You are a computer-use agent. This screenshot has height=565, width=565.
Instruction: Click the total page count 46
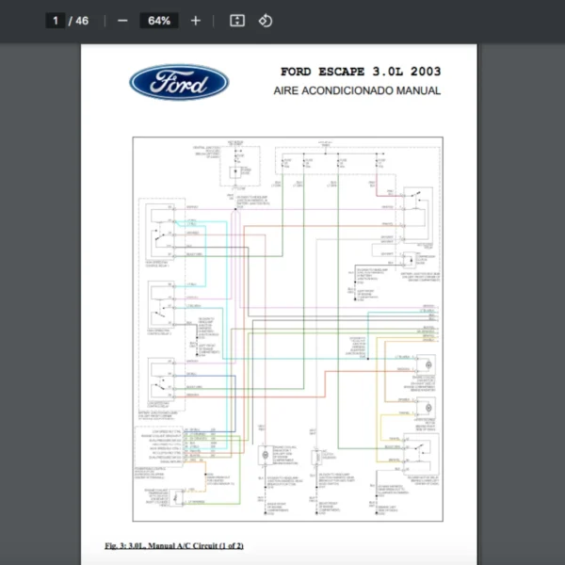82,21
